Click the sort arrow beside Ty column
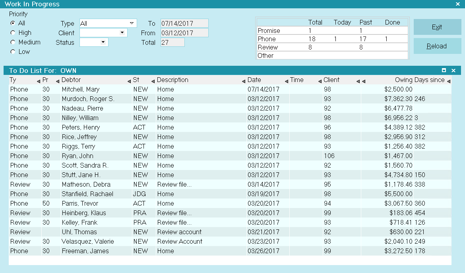The height and width of the screenshot is (273, 465). pos(38,81)
